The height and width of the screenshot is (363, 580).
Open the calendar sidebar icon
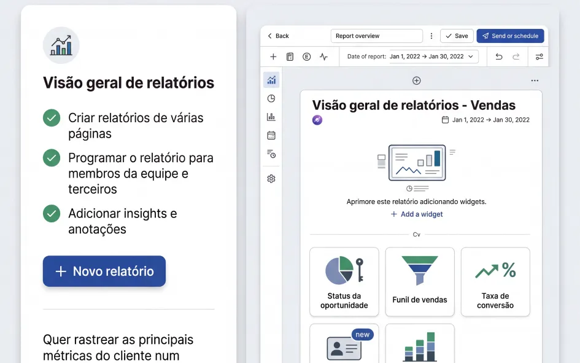pos(271,135)
